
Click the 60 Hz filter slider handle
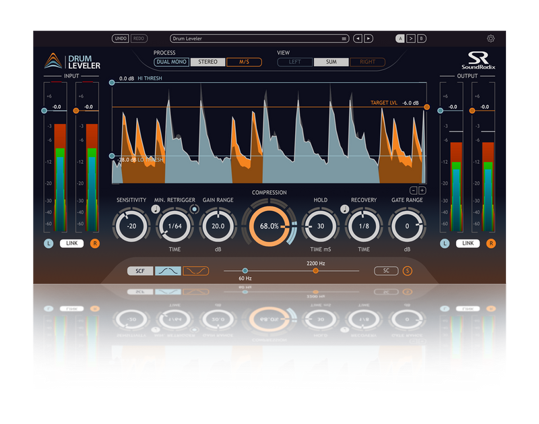click(245, 271)
